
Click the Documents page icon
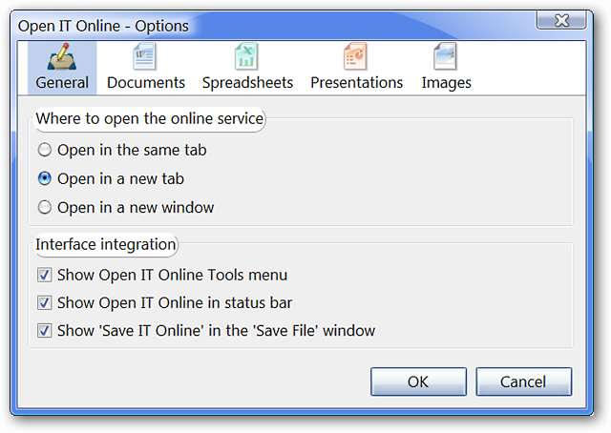pos(145,57)
